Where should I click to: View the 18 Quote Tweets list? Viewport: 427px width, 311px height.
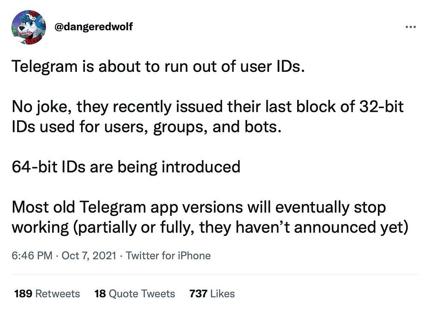135,294
